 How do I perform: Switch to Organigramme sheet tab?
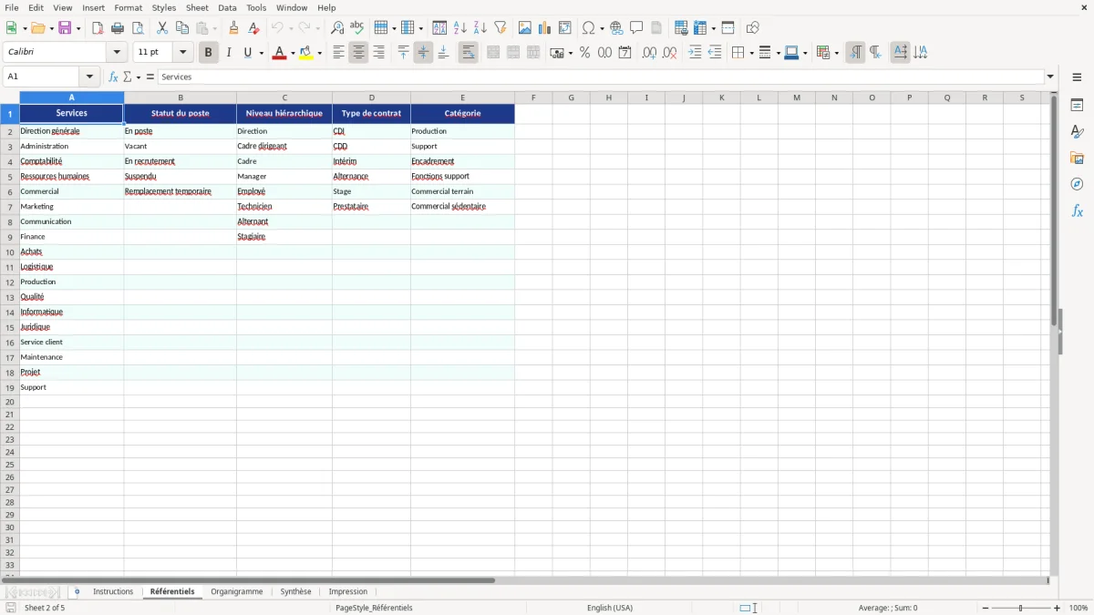coord(237,592)
